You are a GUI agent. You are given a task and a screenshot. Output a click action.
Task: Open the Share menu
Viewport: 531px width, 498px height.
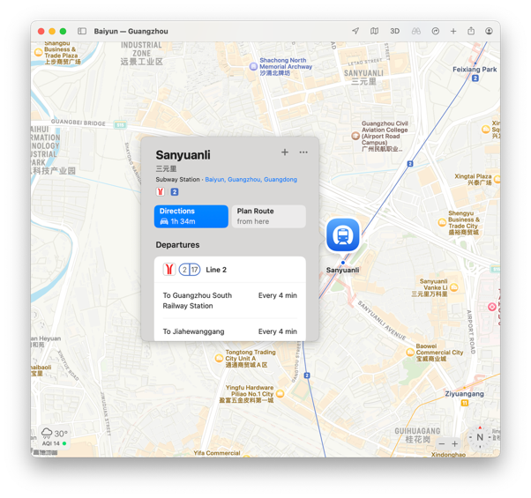pyautogui.click(x=471, y=31)
